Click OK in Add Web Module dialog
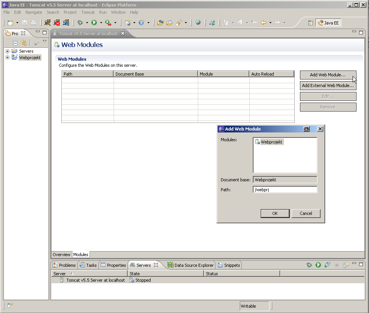 coord(275,213)
